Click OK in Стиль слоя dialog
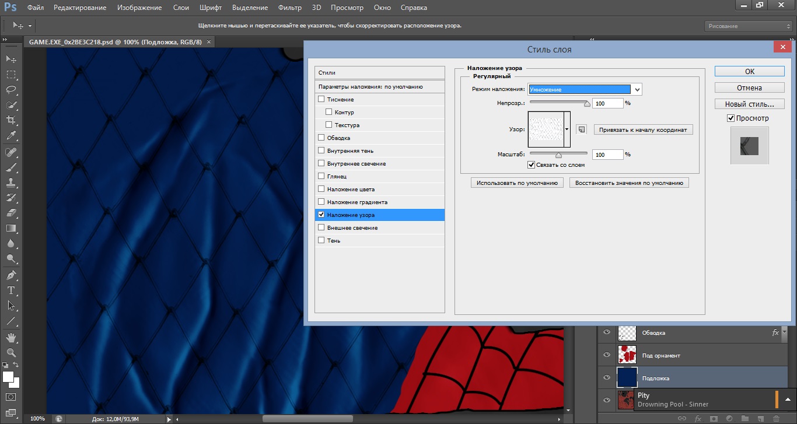This screenshot has width=797, height=424. click(x=750, y=71)
